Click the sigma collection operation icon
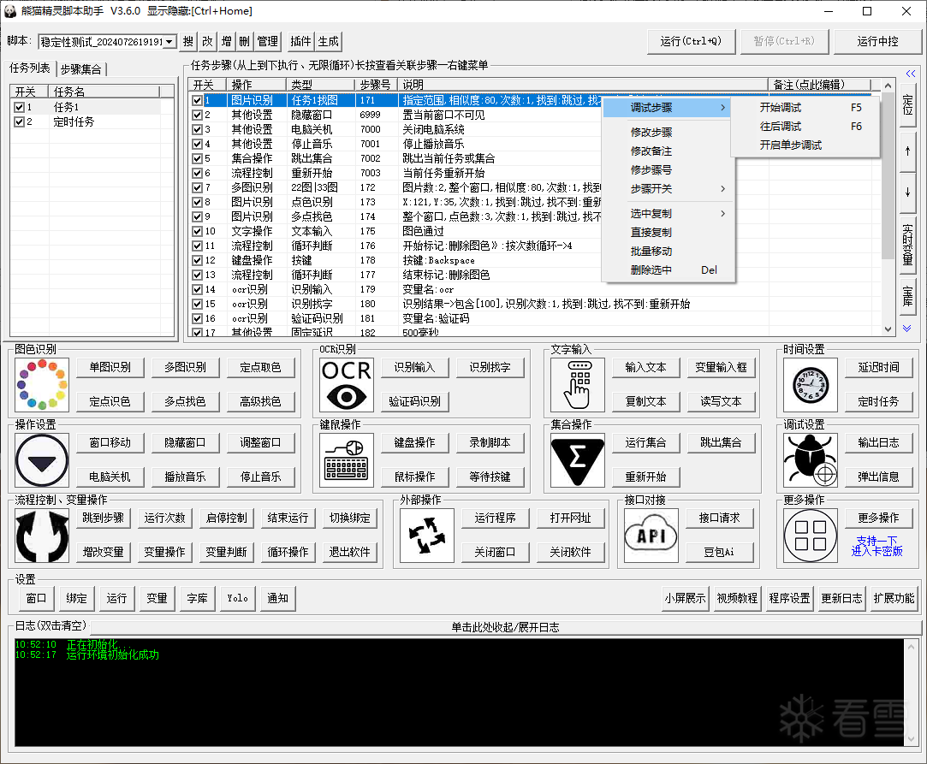Image resolution: width=927 pixels, height=764 pixels. point(578,460)
